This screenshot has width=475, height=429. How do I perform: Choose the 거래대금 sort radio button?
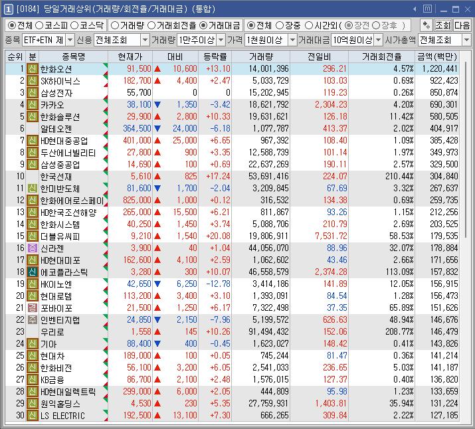203,25
